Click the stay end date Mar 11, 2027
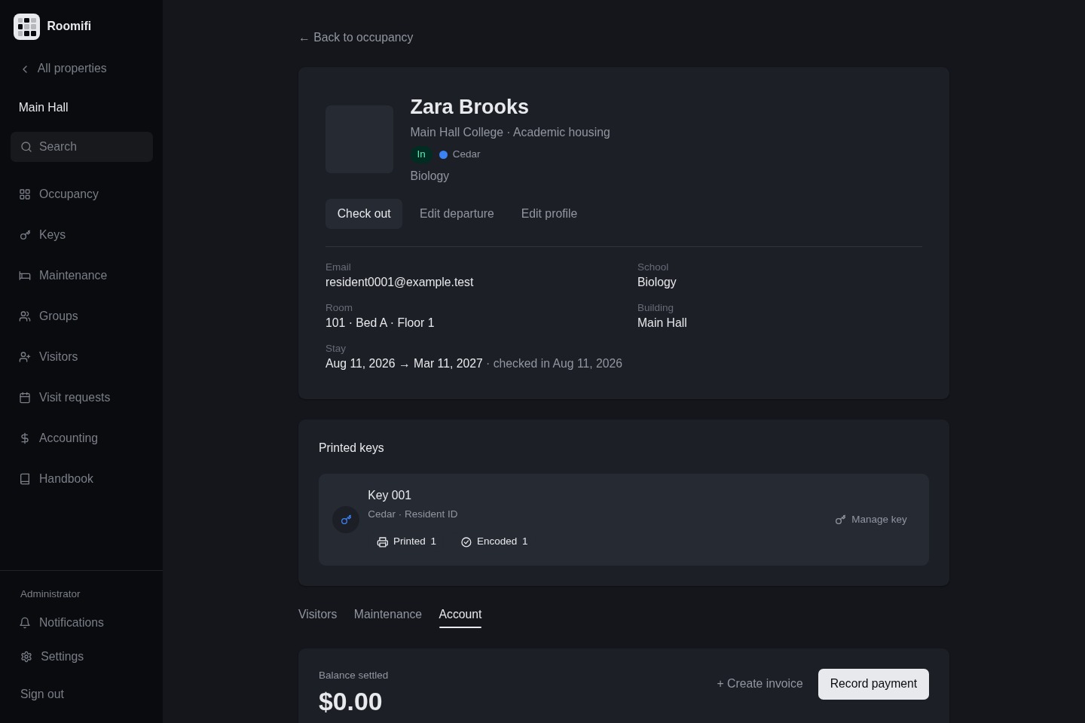 448,364
